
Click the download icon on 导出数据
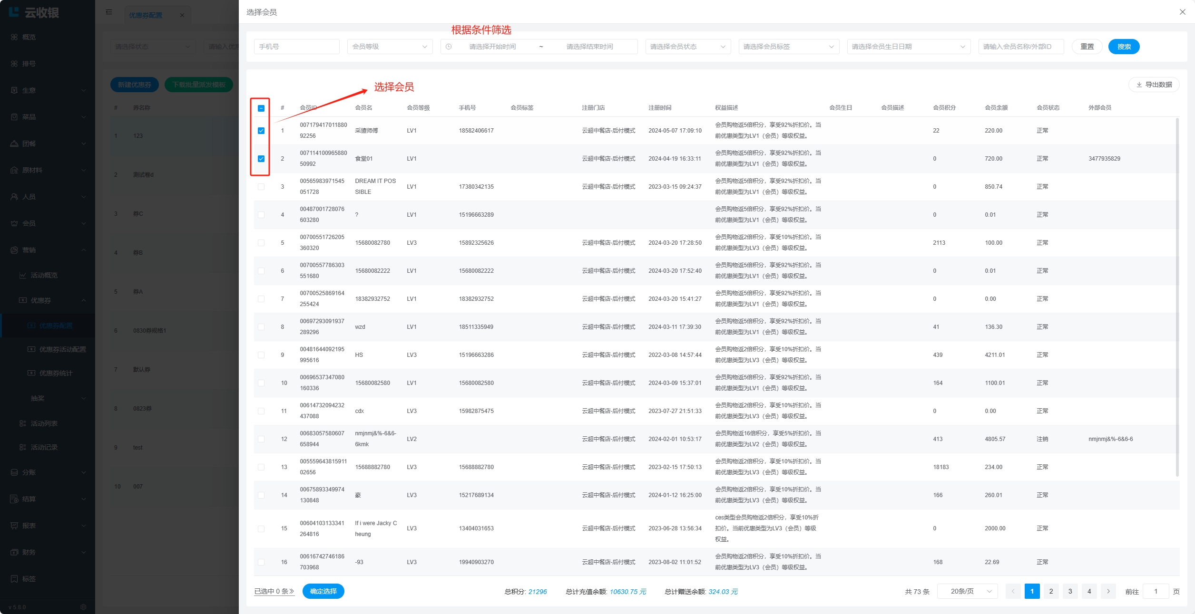tap(1139, 85)
